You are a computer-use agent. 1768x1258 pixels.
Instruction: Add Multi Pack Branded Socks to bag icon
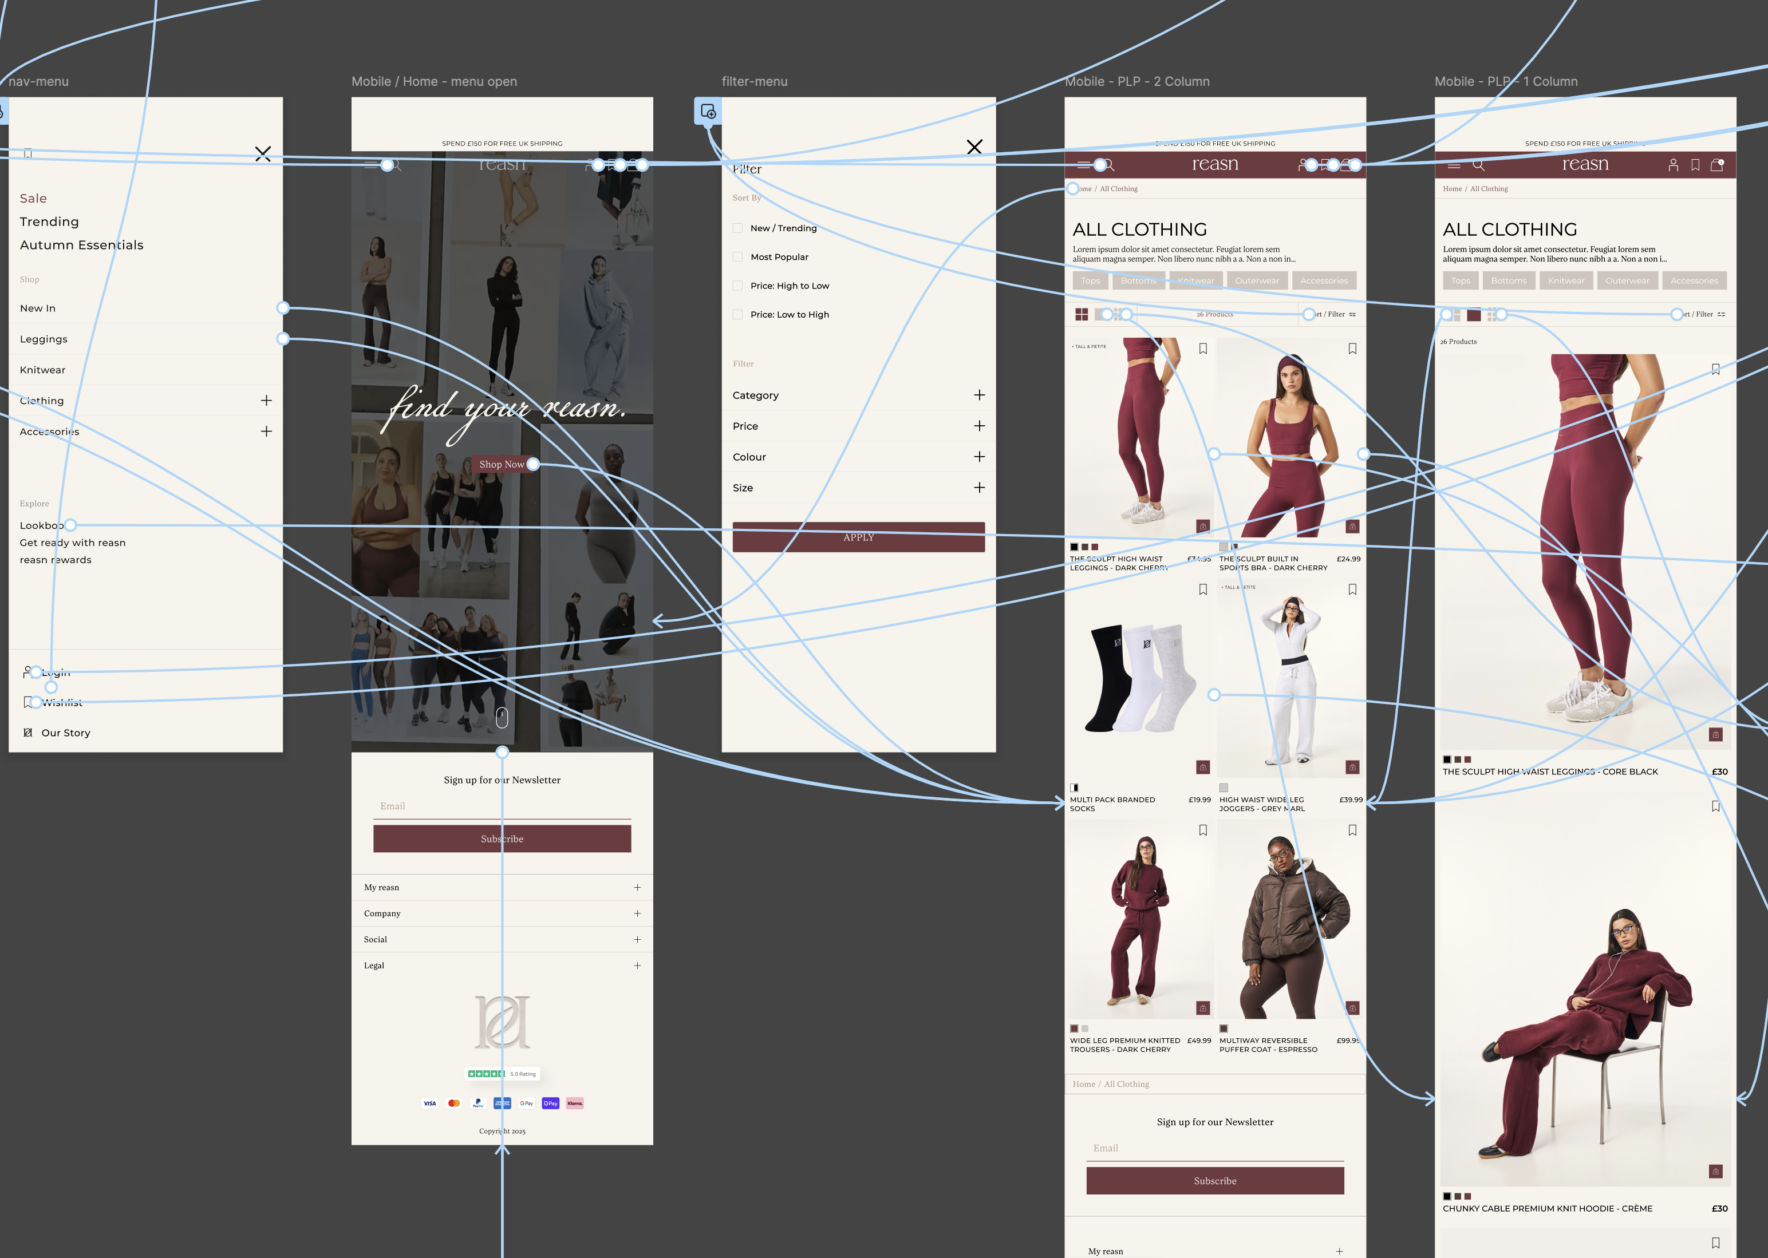click(1202, 767)
